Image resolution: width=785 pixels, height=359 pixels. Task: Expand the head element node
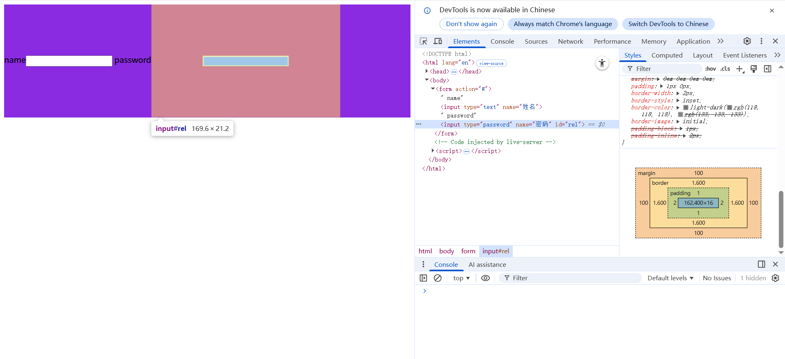click(x=427, y=71)
